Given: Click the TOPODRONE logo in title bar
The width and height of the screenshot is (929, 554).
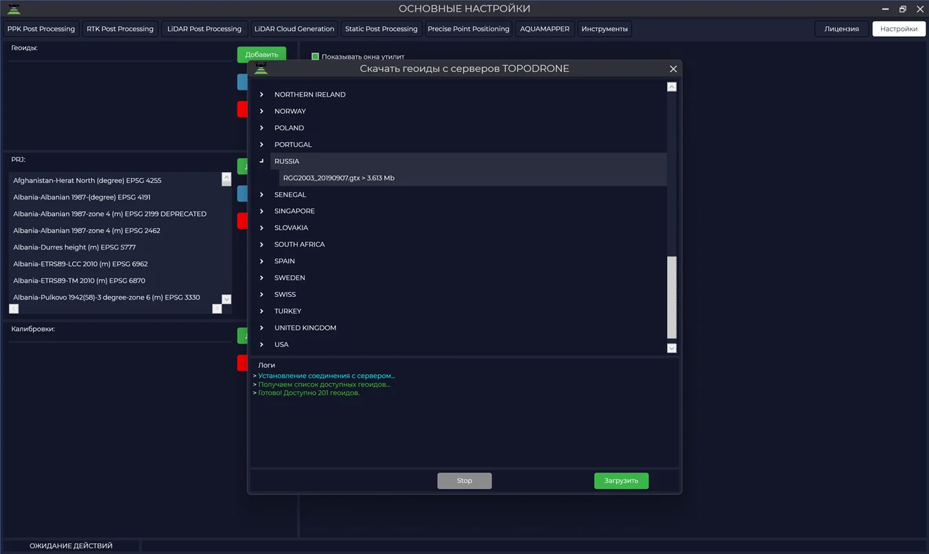Looking at the screenshot, I should click(x=14, y=9).
